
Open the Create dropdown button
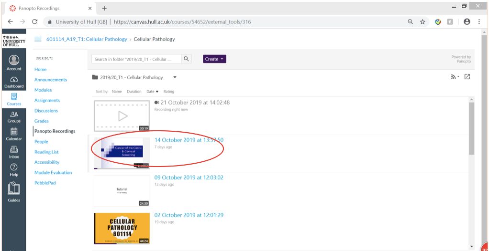pos(214,59)
